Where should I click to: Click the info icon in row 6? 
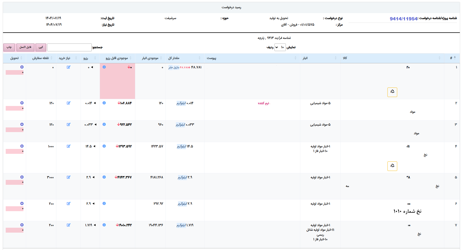(104, 204)
